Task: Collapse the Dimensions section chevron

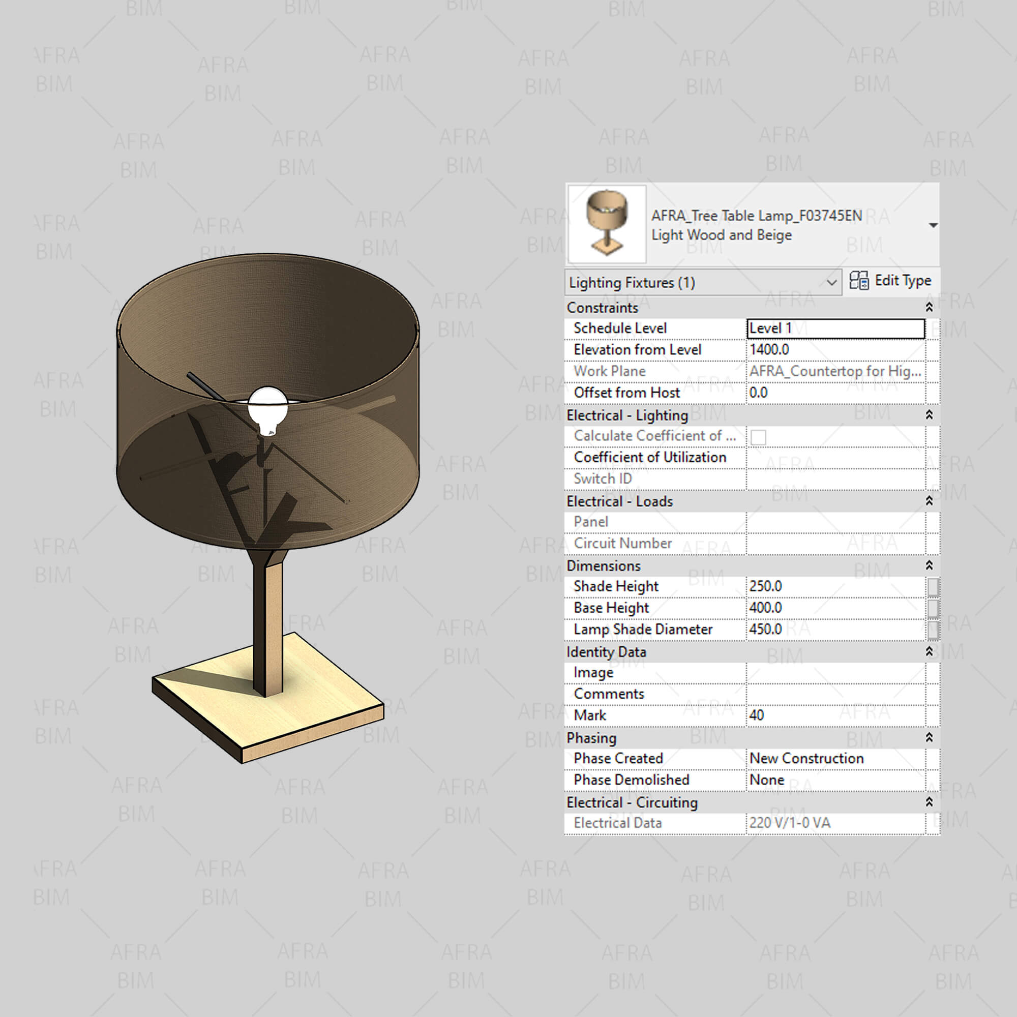Action: click(929, 565)
